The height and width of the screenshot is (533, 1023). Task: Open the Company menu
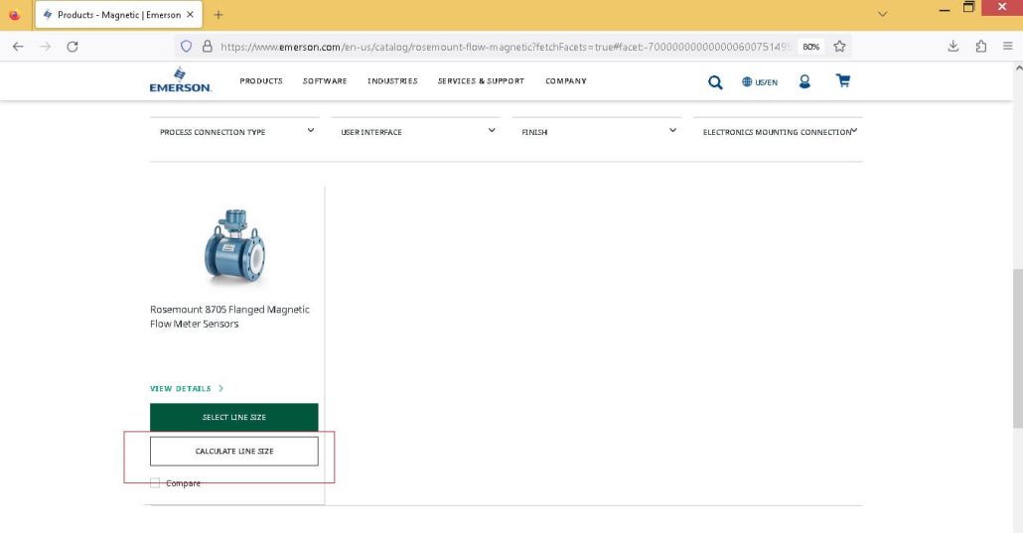point(566,81)
